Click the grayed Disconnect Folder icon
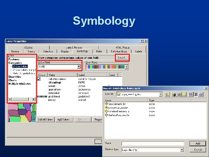 coord(179,94)
